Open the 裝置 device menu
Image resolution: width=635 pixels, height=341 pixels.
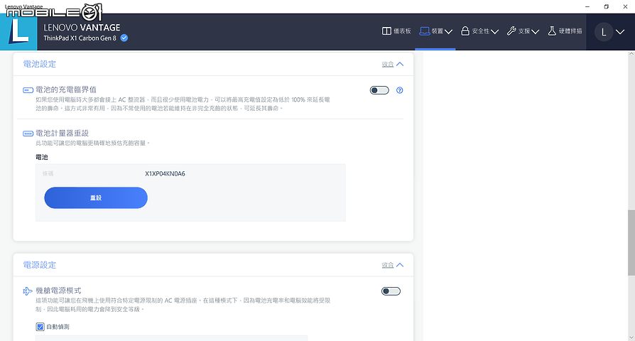435,31
